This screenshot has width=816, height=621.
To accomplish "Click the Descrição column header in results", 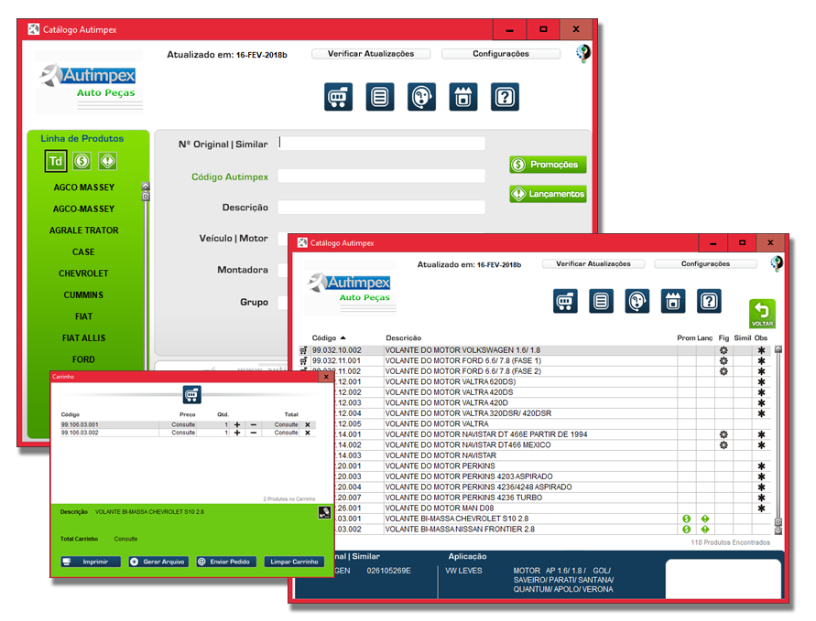I will click(x=403, y=337).
